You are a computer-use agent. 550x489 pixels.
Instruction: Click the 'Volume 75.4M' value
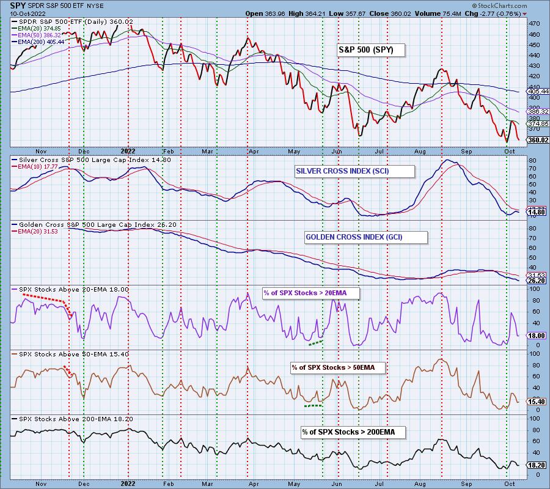click(x=438, y=13)
